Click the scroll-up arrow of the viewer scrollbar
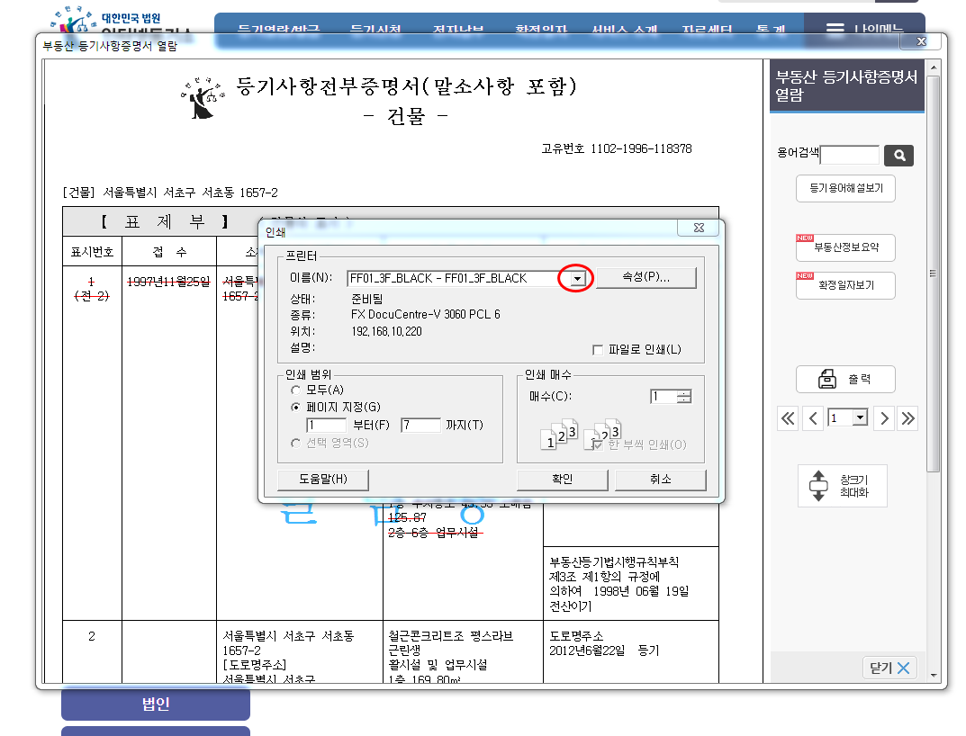Screen dimensions: 966x736 (x=934, y=67)
